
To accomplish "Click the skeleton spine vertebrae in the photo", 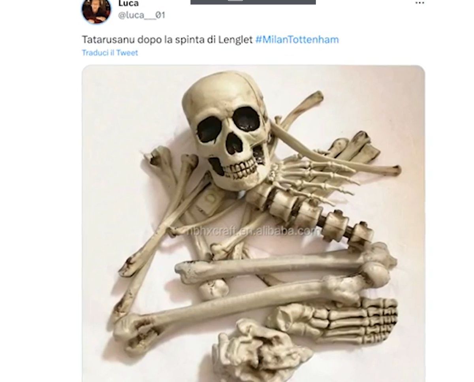I will 312,213.
